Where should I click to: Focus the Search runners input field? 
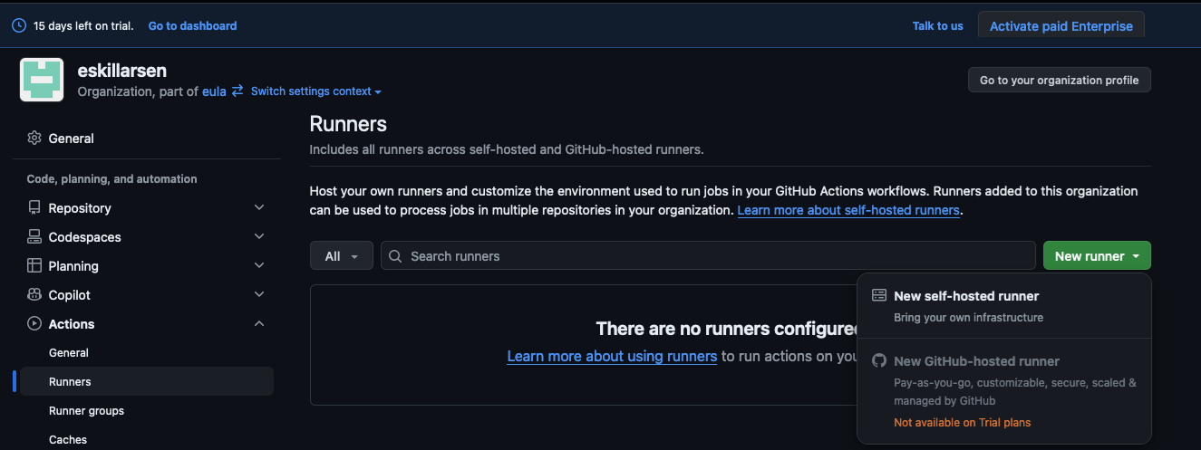point(708,256)
